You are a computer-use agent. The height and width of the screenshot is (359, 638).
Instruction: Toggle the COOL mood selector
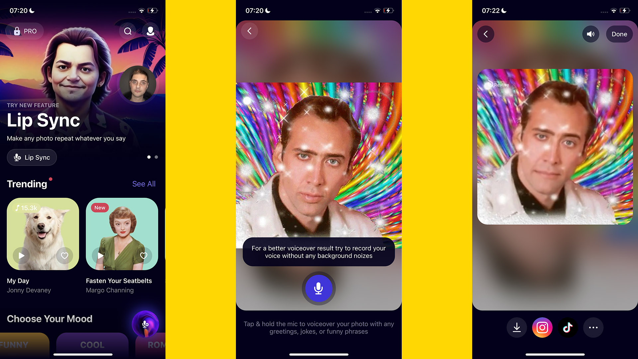(x=85, y=345)
